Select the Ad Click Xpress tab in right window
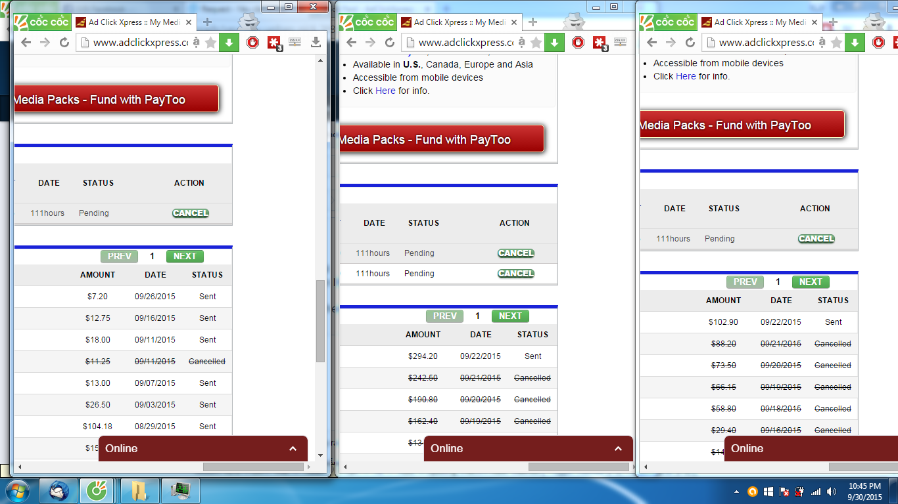 pyautogui.click(x=761, y=22)
